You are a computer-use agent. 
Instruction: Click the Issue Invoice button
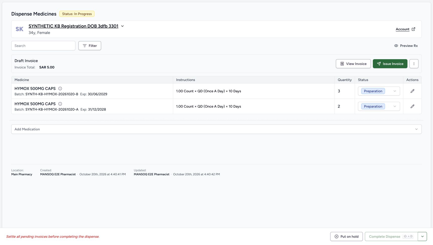click(390, 64)
